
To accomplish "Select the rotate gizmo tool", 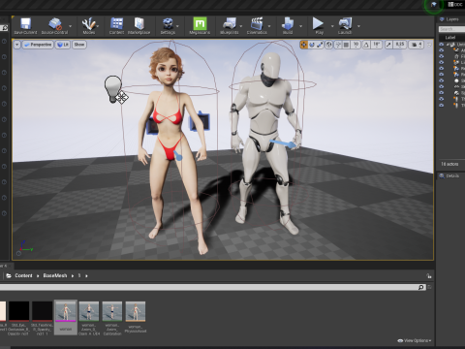I will coord(312,45).
